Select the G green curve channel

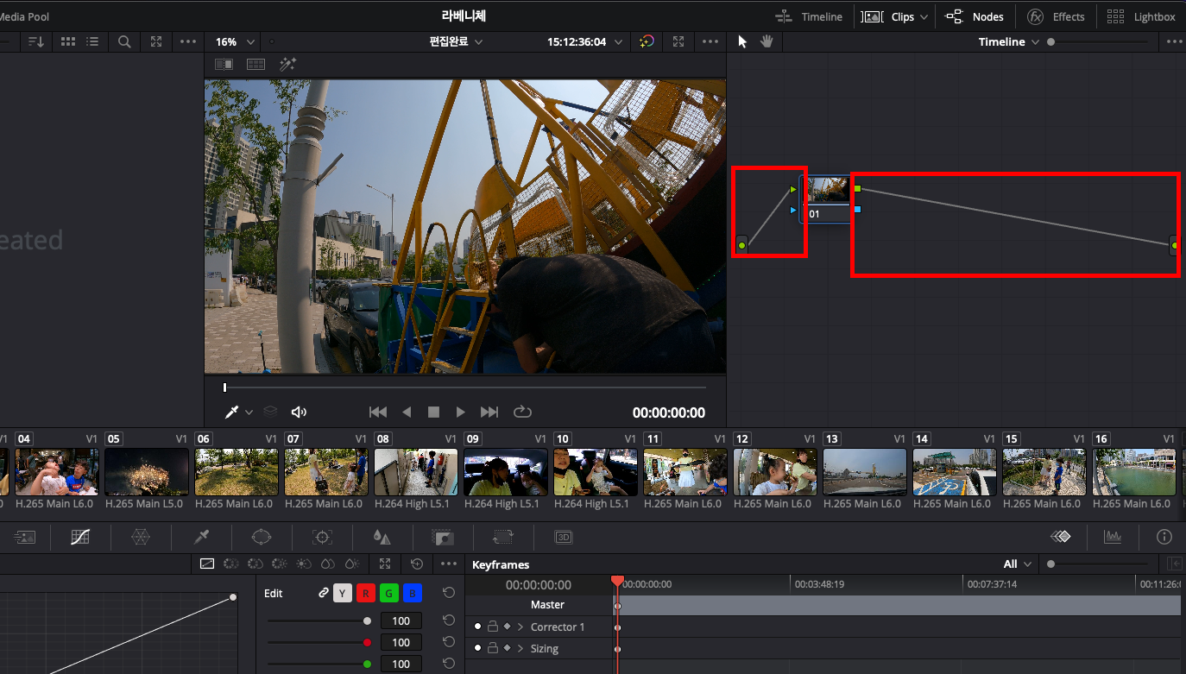tap(389, 593)
